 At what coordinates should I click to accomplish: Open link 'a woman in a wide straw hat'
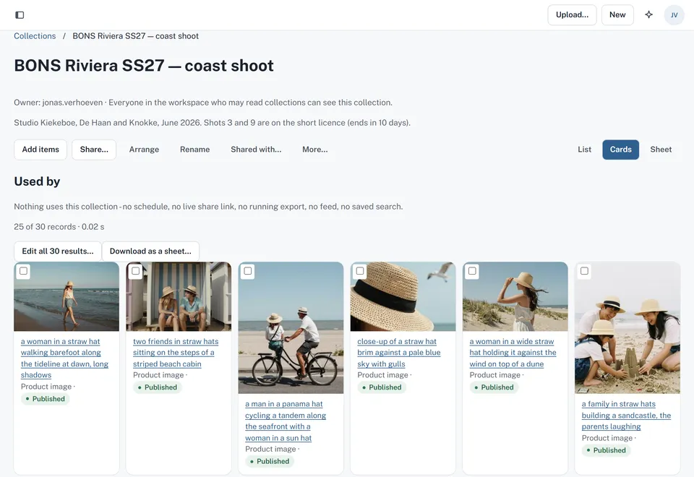(x=513, y=353)
